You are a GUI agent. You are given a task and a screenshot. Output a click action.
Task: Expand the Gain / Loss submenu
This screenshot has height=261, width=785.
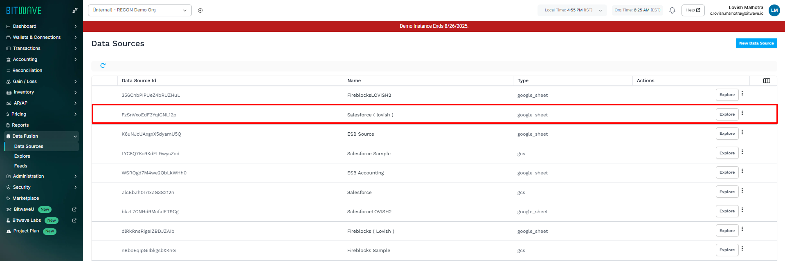(x=75, y=82)
